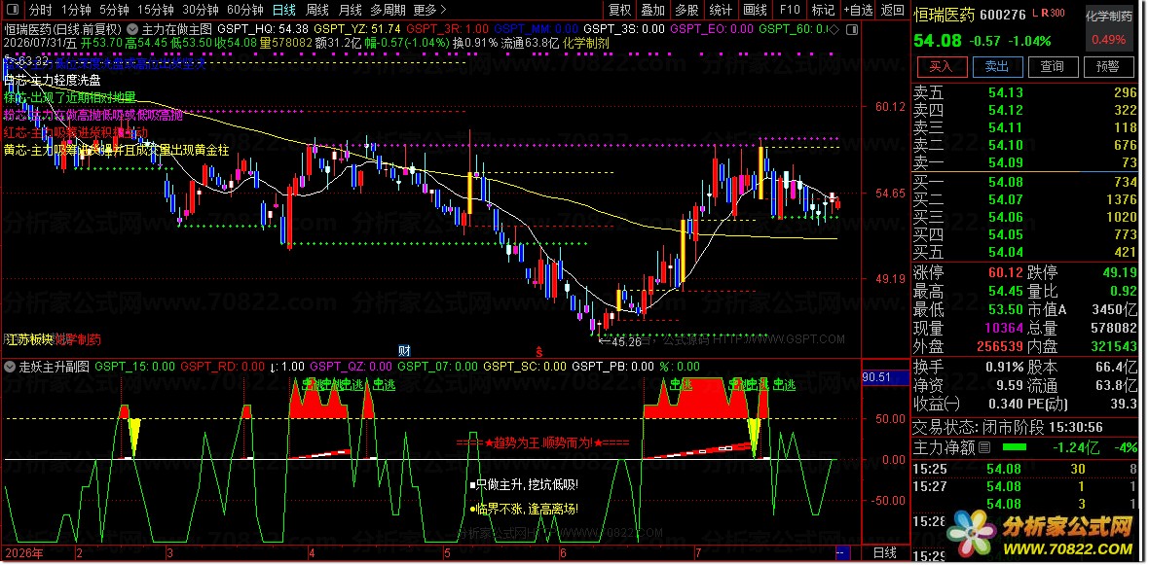Image resolution: width=1149 pixels, height=565 pixels.
Task: Click the blue 卖出 sell button
Action: pyautogui.click(x=996, y=66)
